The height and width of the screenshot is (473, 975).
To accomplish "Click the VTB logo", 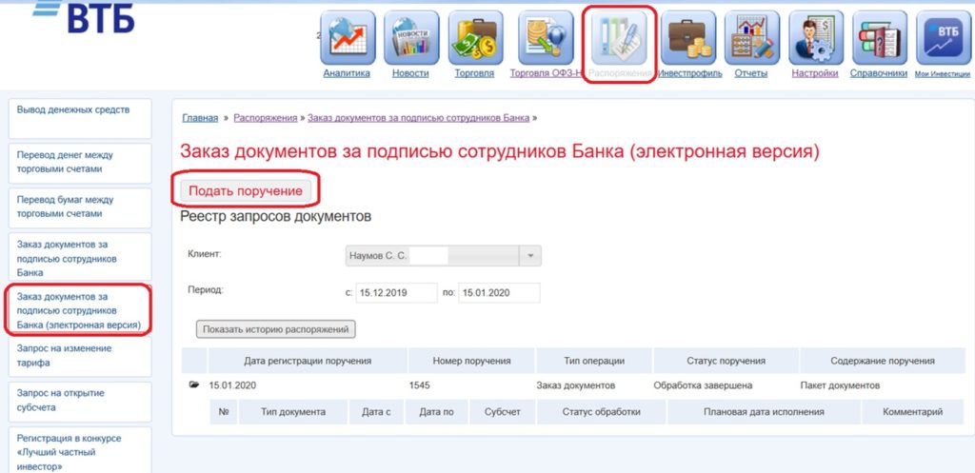I will pos(83,16).
